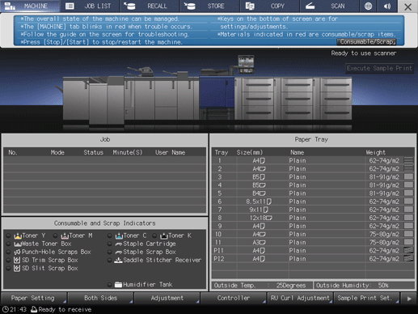Click the Toner C icon
The width and height of the screenshot is (418, 314).
point(119,235)
